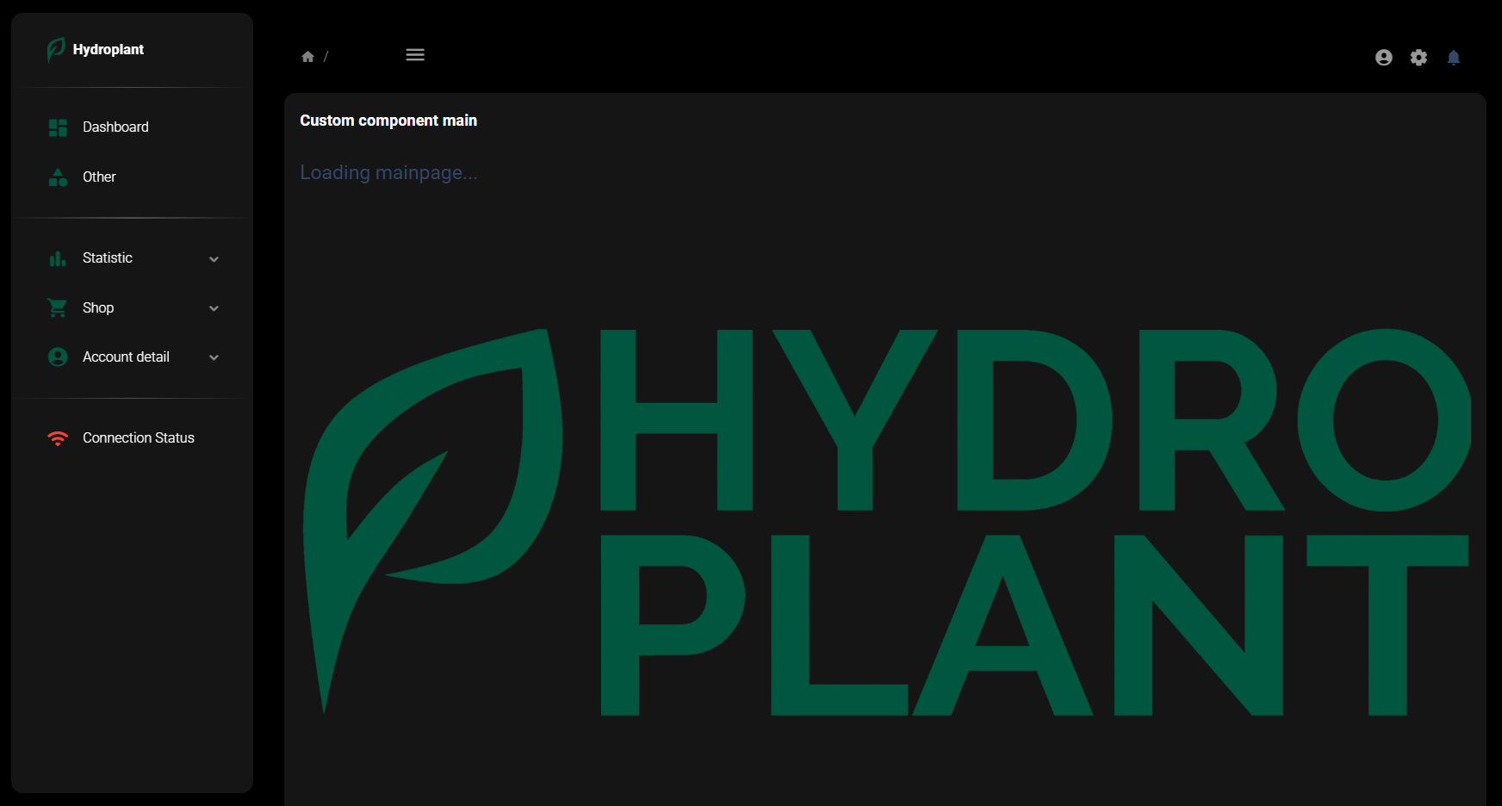Toggle the sidebar with hamburger menu
The height and width of the screenshot is (806, 1502).
click(415, 54)
